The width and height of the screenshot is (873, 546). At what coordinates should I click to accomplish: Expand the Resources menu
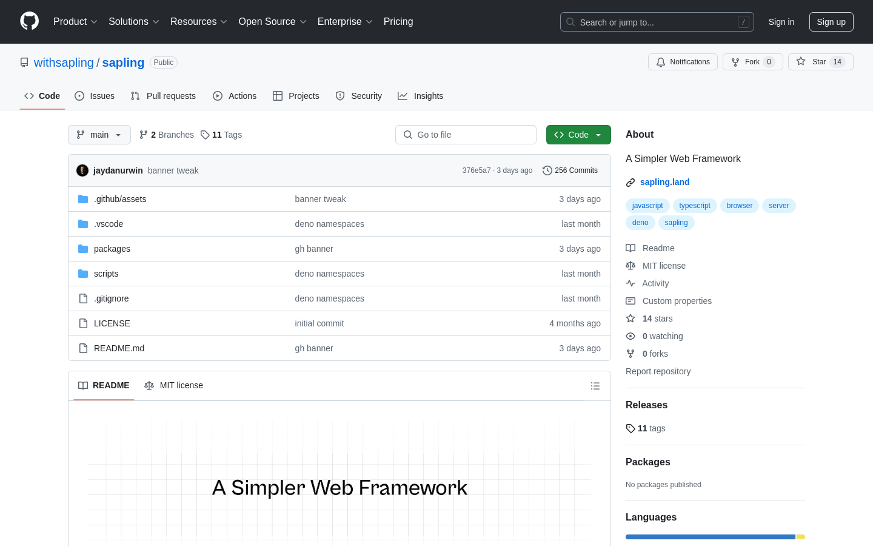coord(199,22)
